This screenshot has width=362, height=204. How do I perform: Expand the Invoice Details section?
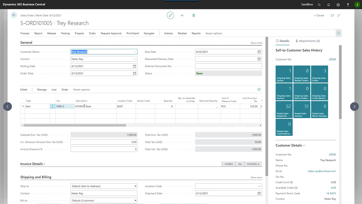33,164
